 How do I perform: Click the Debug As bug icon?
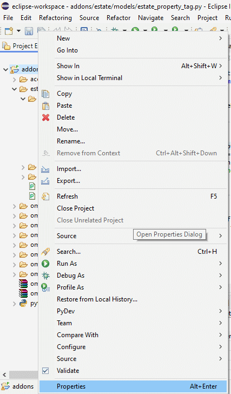point(45,275)
